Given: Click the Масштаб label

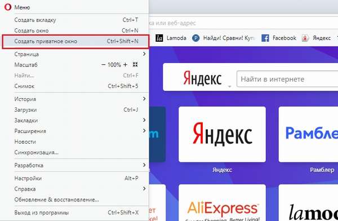Looking at the screenshot, I should coord(26,65).
